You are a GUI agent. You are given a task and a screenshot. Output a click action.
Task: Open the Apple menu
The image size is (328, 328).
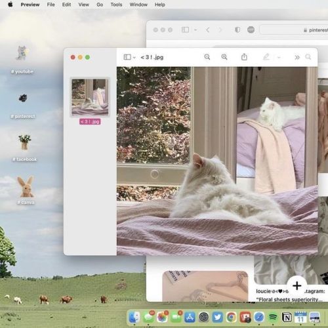(x=10, y=5)
